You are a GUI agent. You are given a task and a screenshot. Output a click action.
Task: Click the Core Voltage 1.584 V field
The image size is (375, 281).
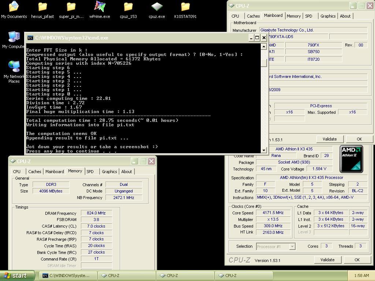pyautogui.click(x=319, y=169)
